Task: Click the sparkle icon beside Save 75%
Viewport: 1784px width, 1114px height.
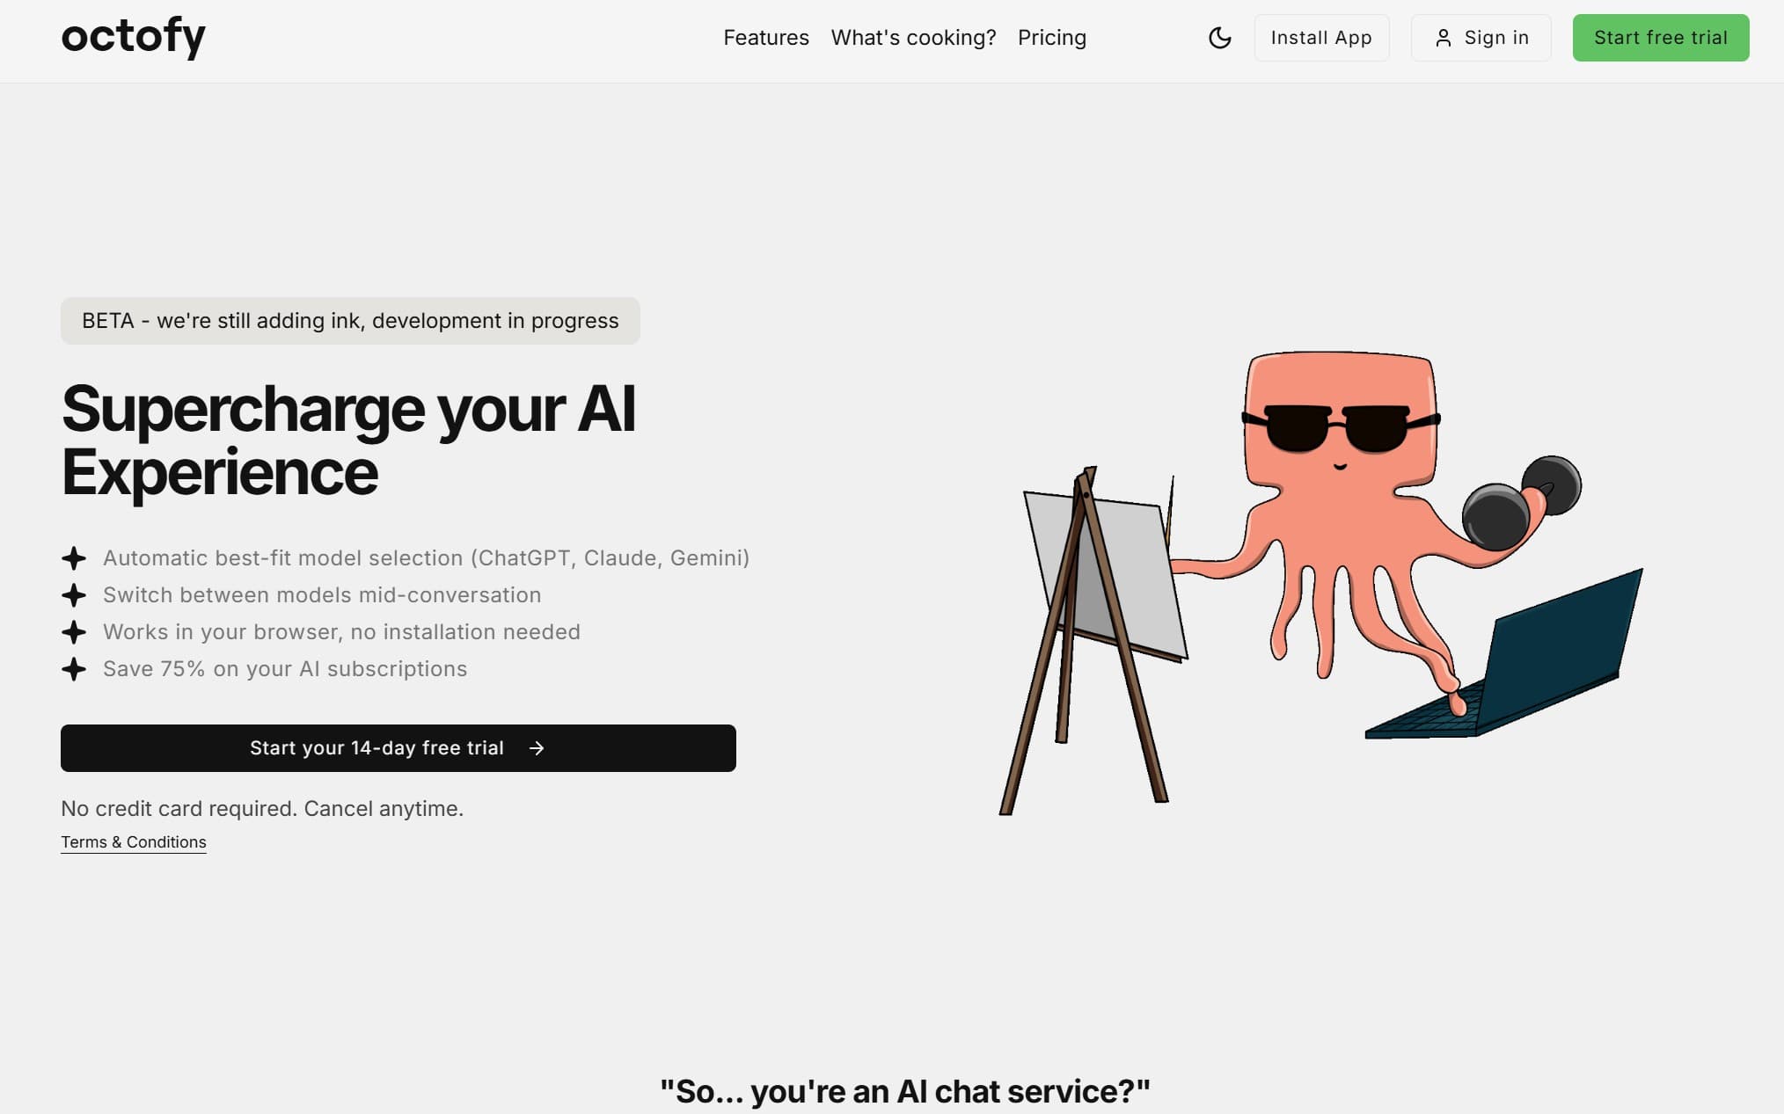Action: coord(74,669)
